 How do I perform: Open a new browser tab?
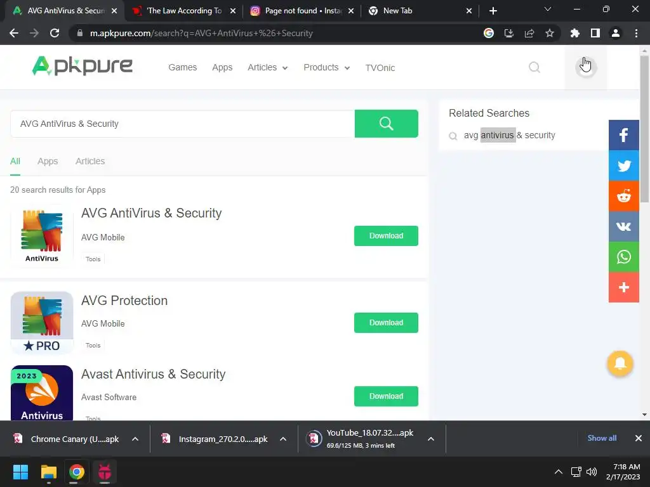click(493, 11)
